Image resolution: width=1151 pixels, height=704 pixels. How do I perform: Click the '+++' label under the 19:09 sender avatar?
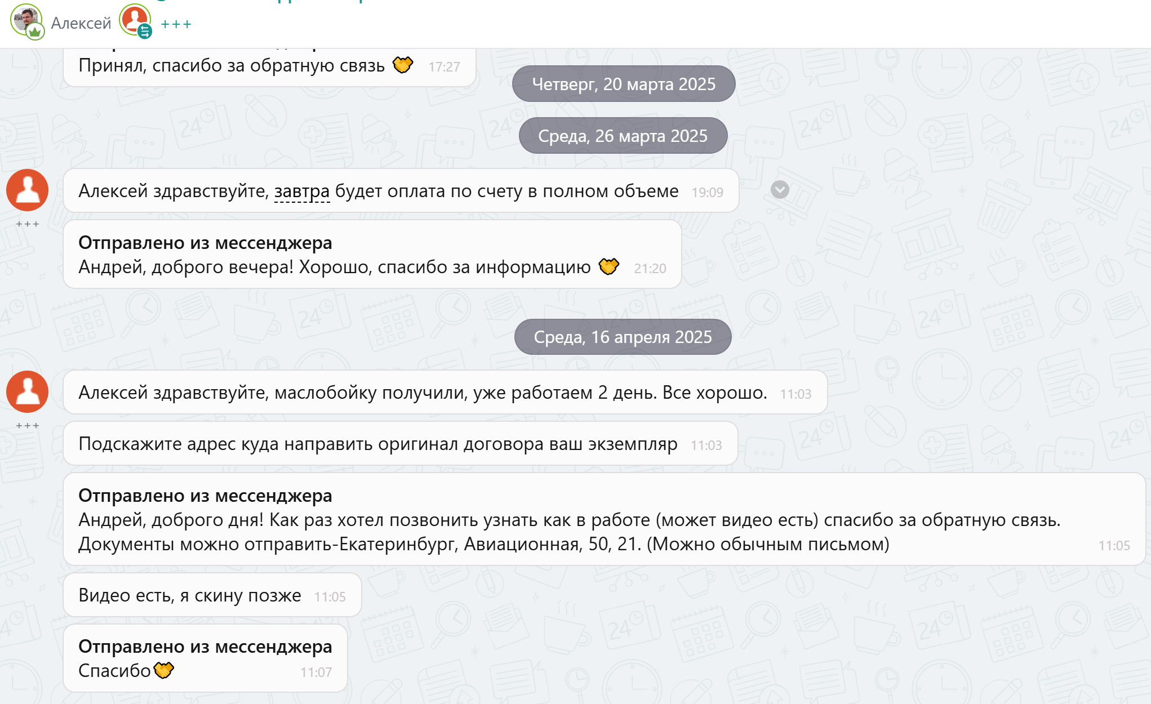pos(27,224)
